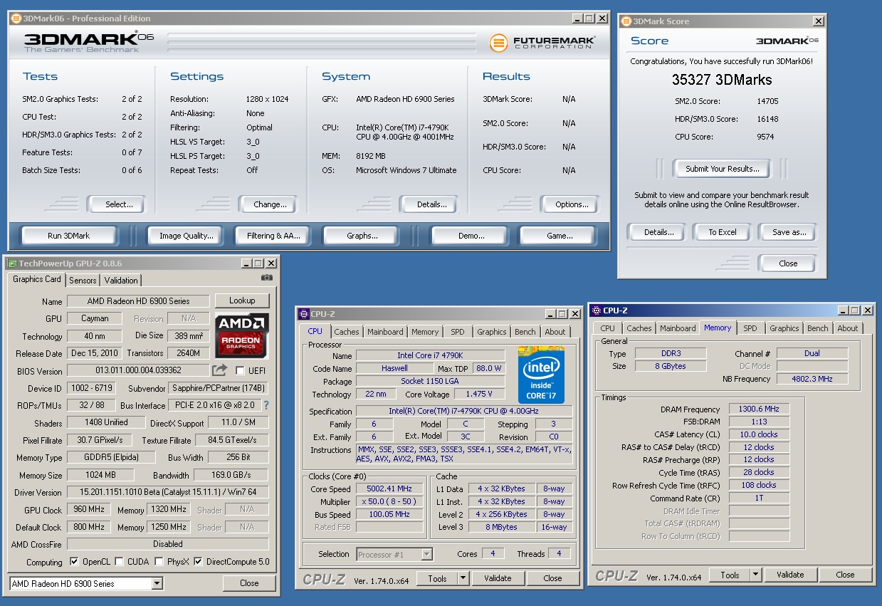Open CPU tab in CPU-Z Memory window
This screenshot has width=882, height=606.
(607, 328)
